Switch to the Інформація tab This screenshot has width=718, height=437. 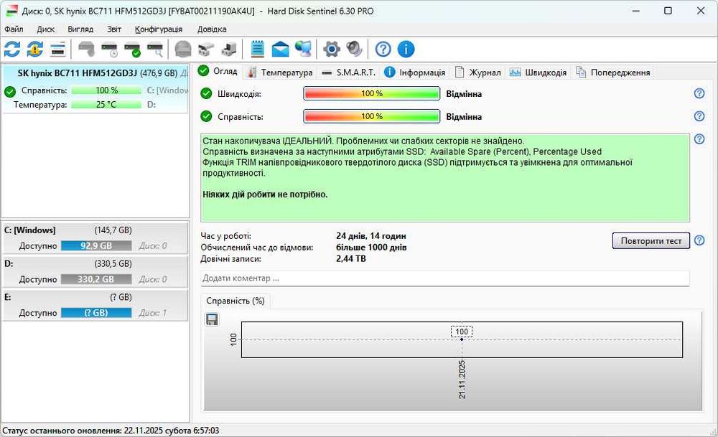415,72
